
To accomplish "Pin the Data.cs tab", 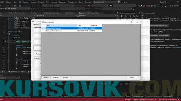I will (x=86, y=13).
